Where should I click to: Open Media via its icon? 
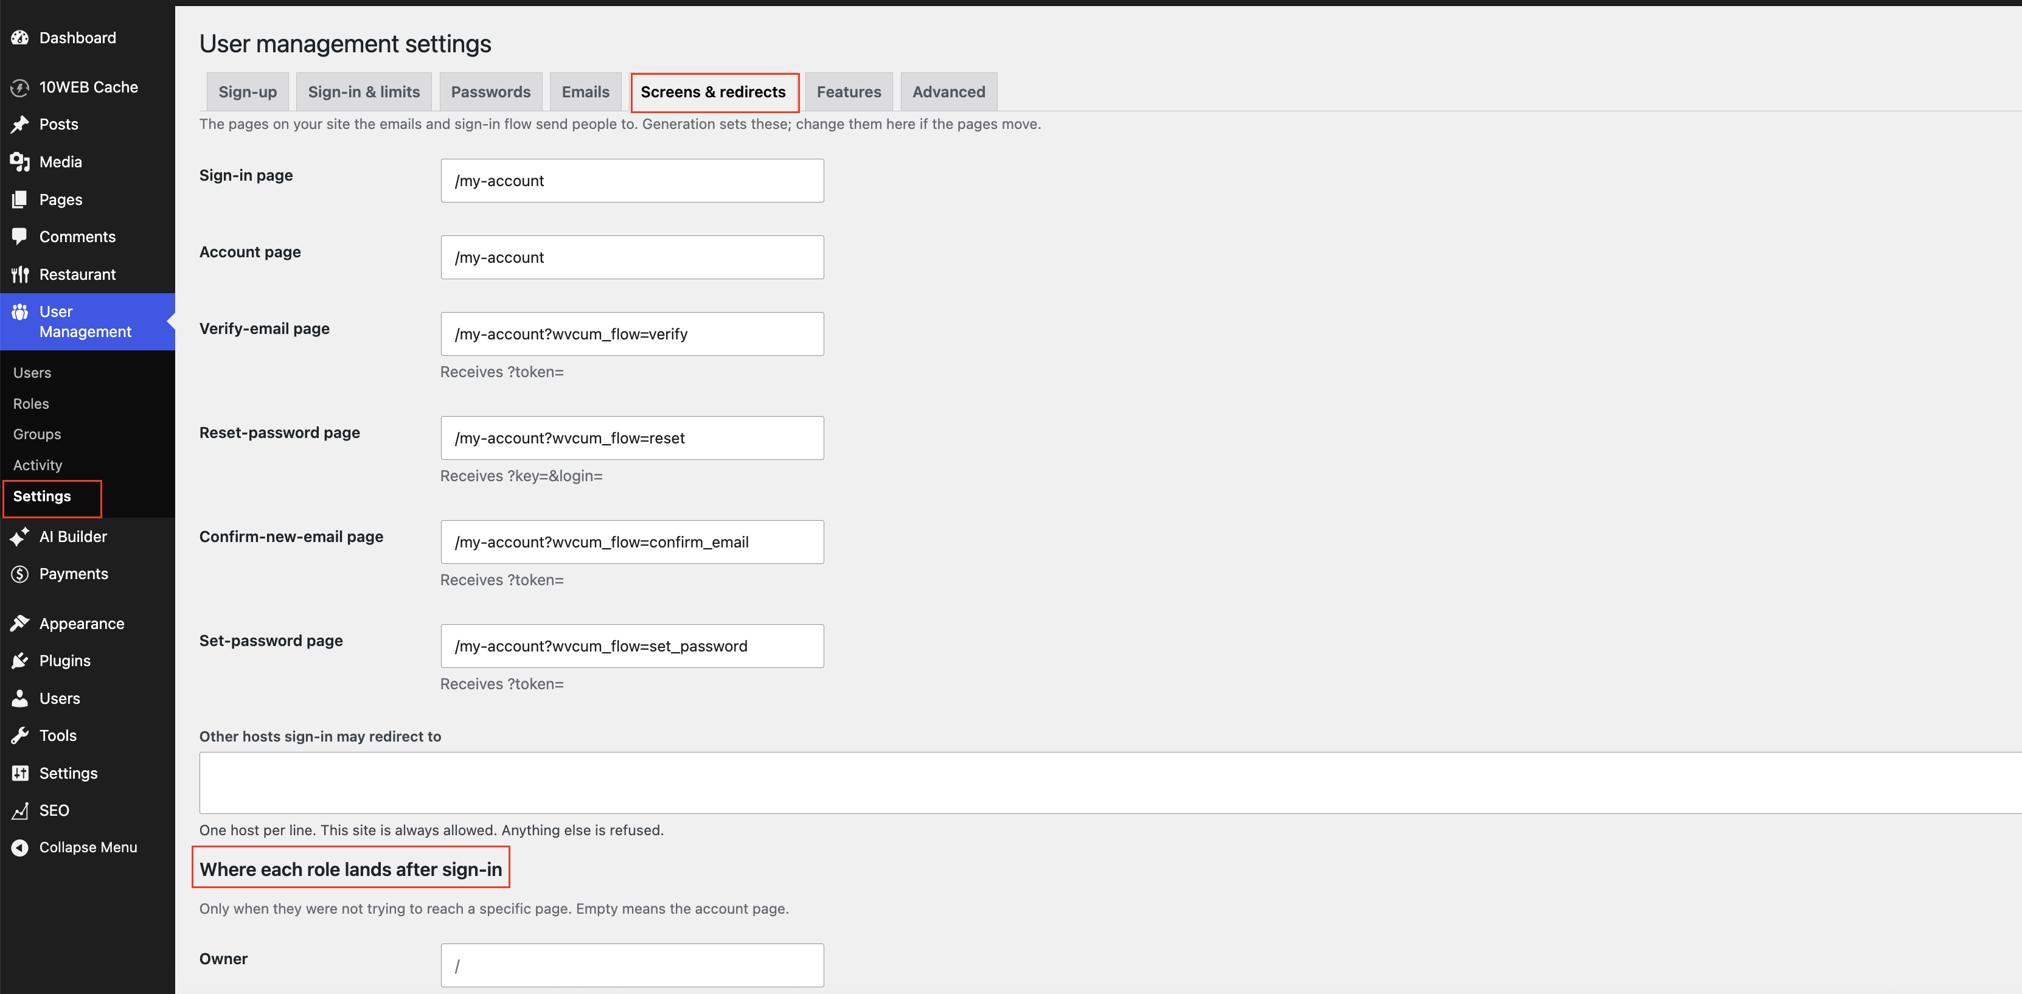pos(19,162)
